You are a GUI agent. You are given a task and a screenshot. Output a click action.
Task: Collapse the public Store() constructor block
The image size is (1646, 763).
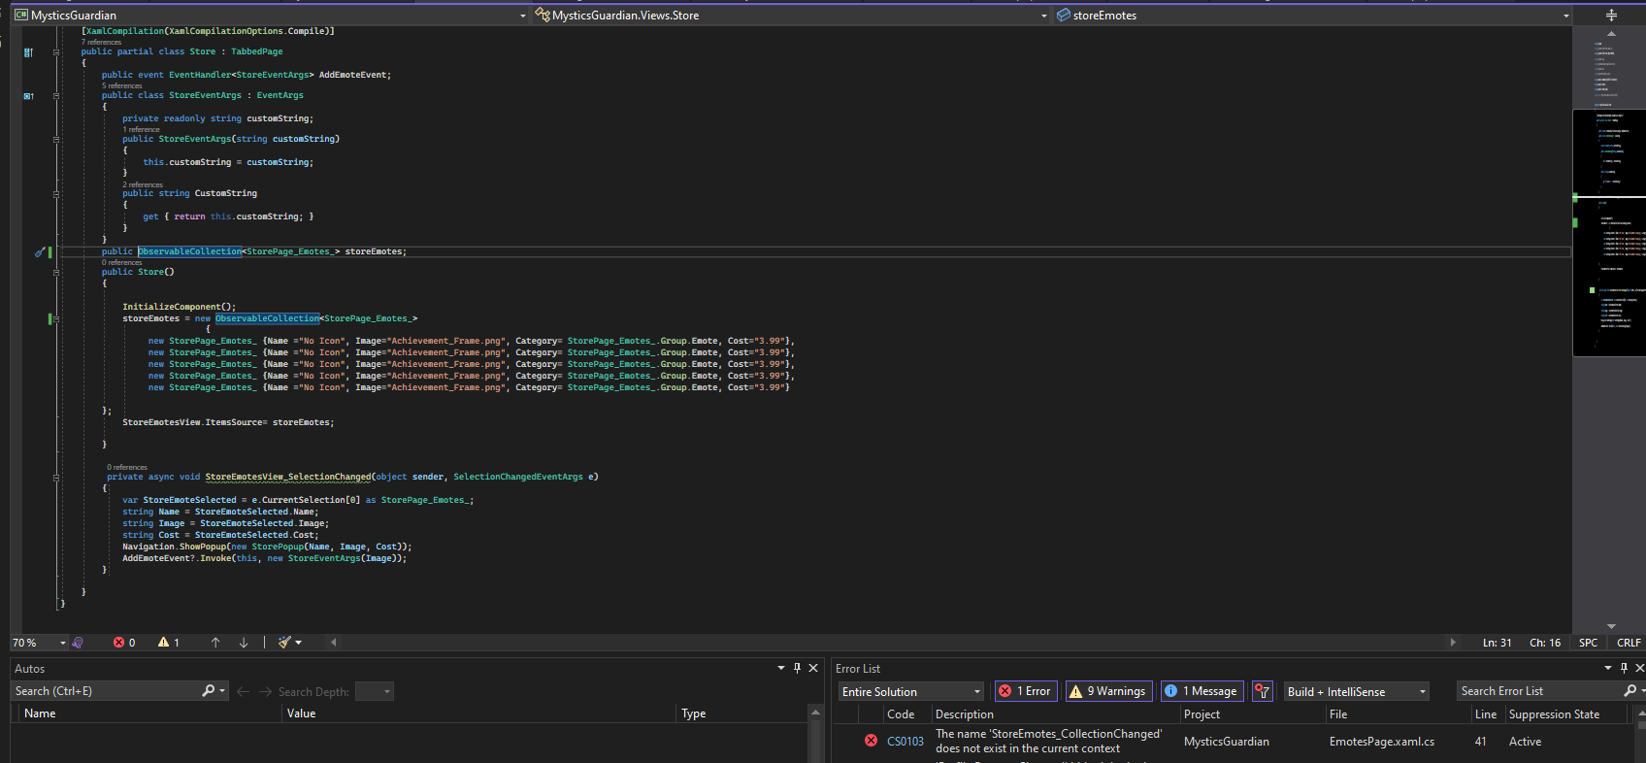56,273
